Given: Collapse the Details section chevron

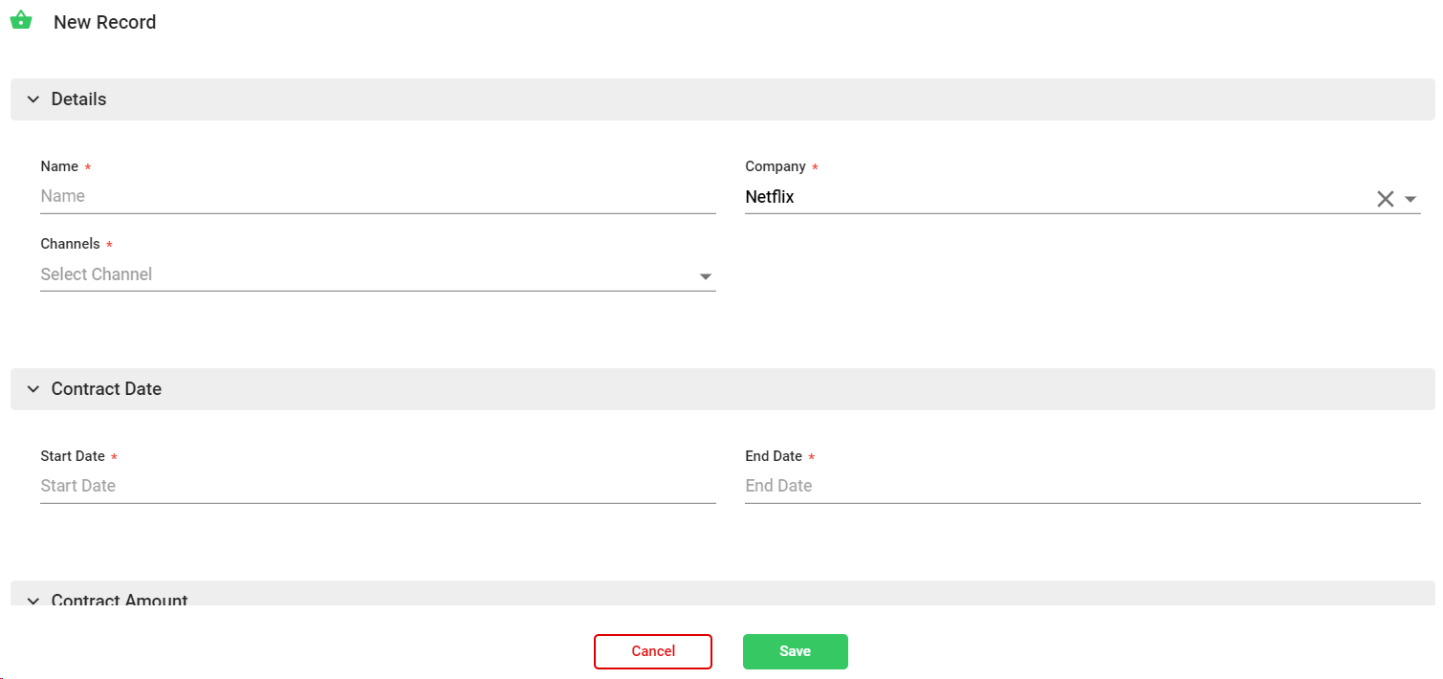Looking at the screenshot, I should point(33,99).
